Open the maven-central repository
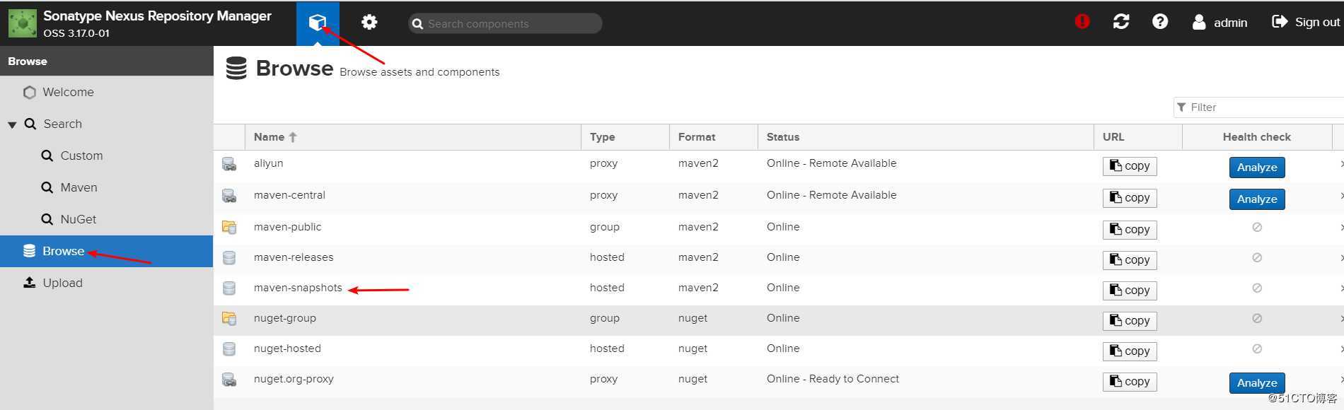The image size is (1344, 410). pos(778,198)
